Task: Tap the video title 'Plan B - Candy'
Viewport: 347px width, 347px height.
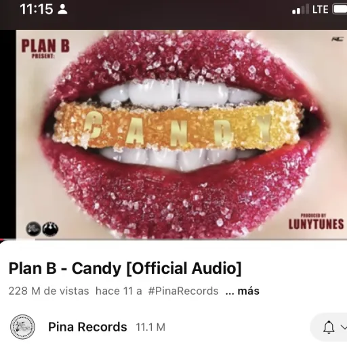Action: click(x=125, y=268)
